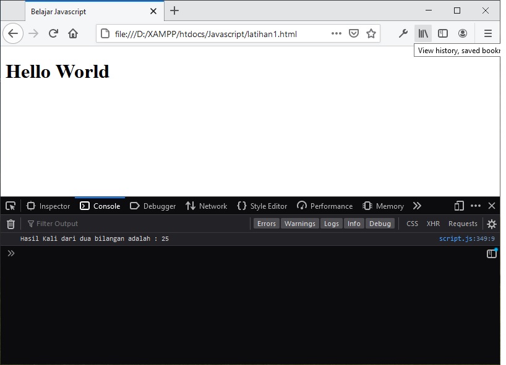Toggle the Warnings filter in console
This screenshot has width=506, height=365.
[x=300, y=224]
